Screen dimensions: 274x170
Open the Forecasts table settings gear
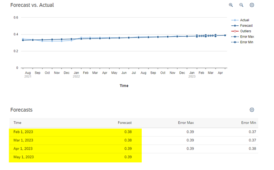pyautogui.click(x=252, y=110)
